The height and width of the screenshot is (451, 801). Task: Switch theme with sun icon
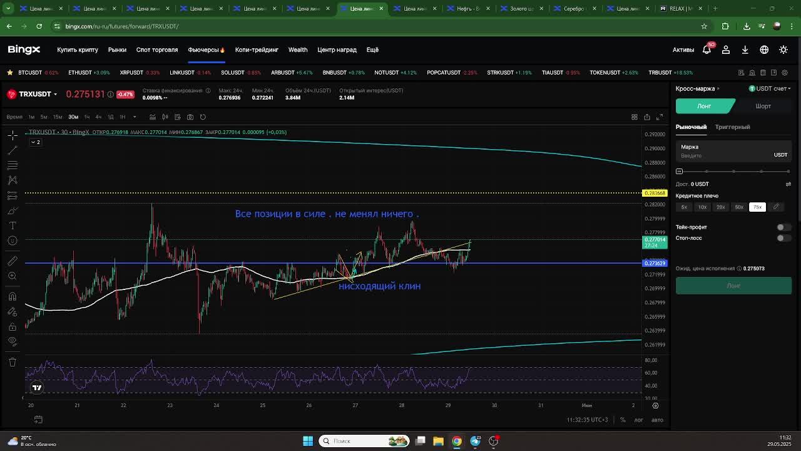783,49
